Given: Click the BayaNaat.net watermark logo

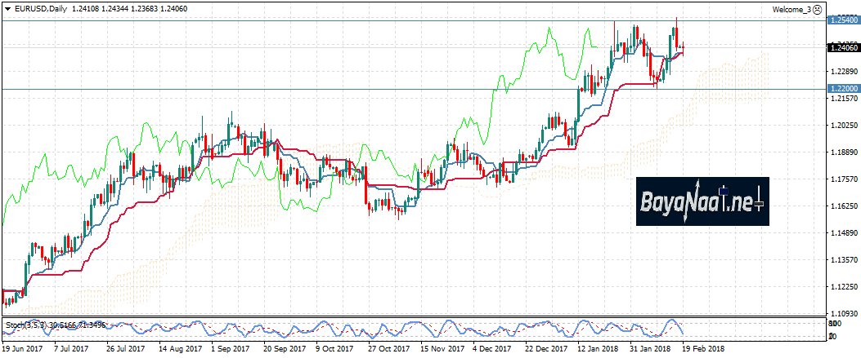Looking at the screenshot, I should tap(702, 201).
